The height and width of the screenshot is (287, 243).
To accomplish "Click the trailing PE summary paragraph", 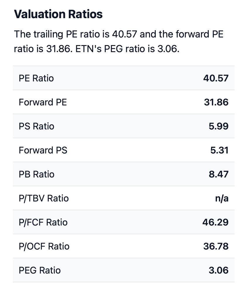I will click(119, 41).
